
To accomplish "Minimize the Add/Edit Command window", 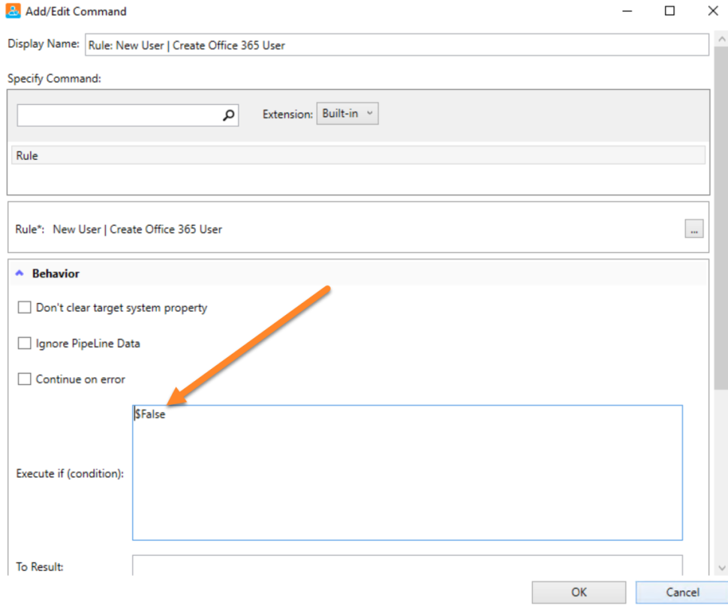I will coord(627,10).
